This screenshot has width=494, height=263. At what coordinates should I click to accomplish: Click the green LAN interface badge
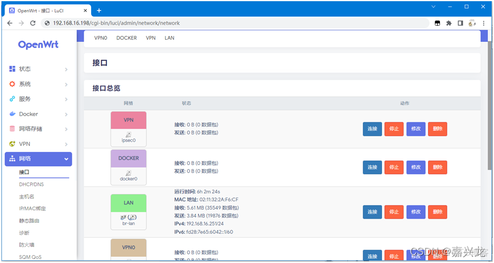pyautogui.click(x=129, y=203)
